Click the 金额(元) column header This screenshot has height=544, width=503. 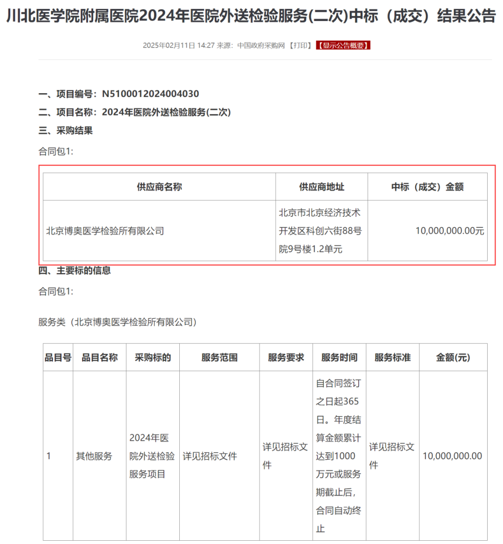tap(453, 358)
